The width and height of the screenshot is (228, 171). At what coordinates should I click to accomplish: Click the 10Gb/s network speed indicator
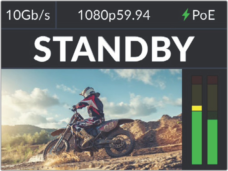pos(28,15)
